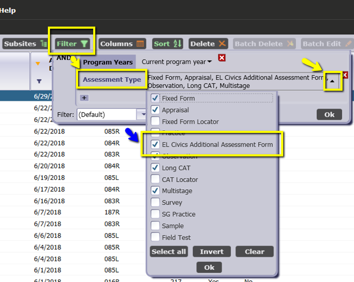The height and width of the screenshot is (282, 354).
Task: Click the Batch Edit button
Action: (327, 44)
